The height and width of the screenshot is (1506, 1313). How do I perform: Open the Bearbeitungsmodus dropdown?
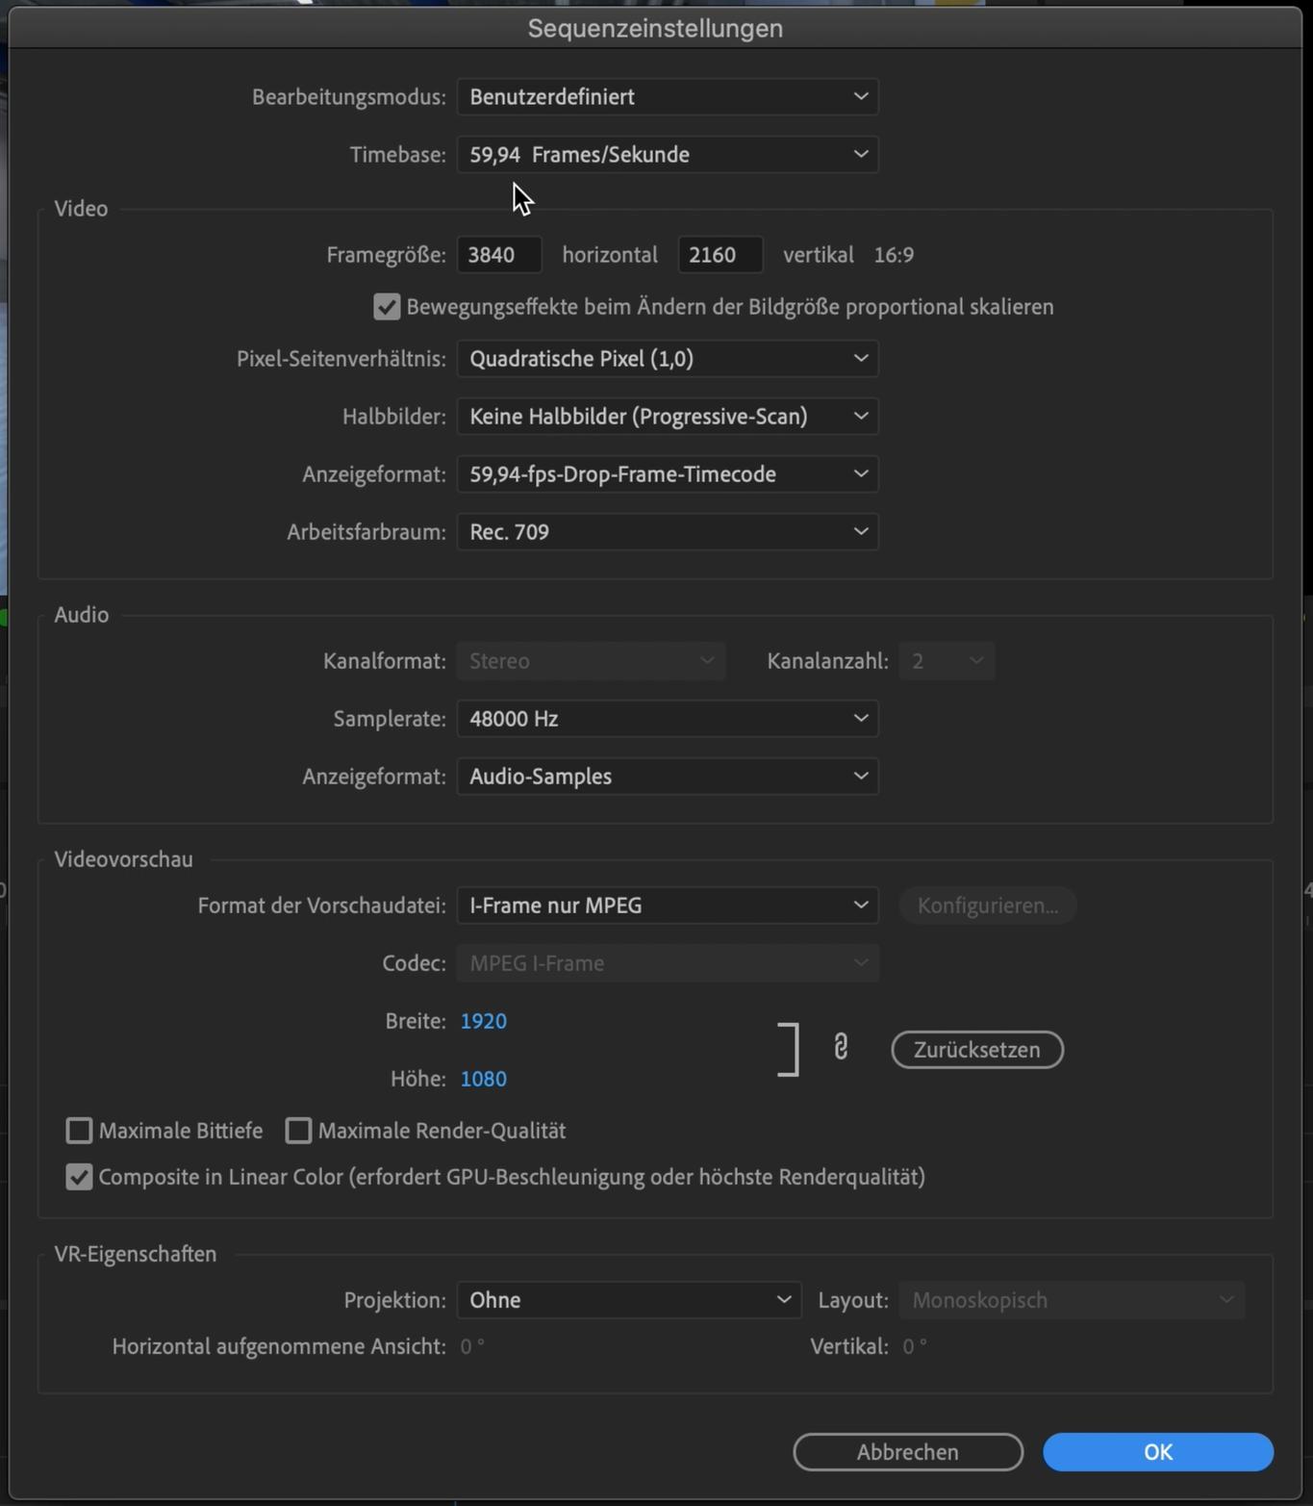click(667, 97)
